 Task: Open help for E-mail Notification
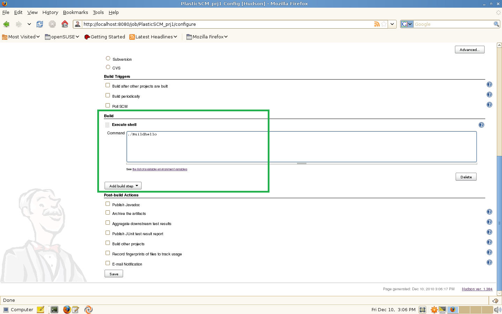point(489,262)
